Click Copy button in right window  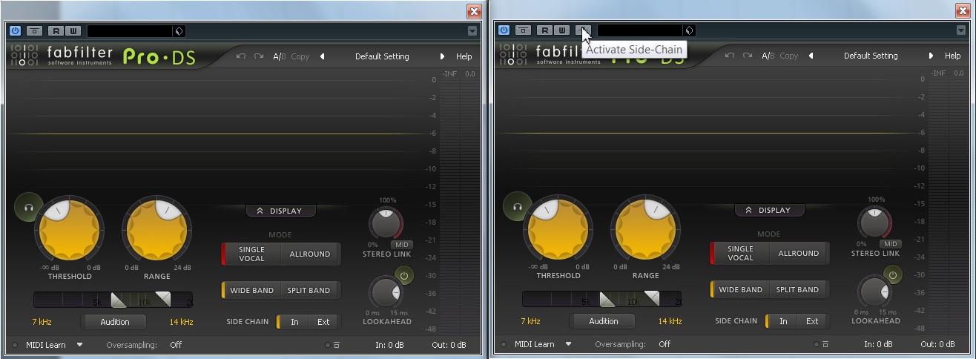coord(789,56)
